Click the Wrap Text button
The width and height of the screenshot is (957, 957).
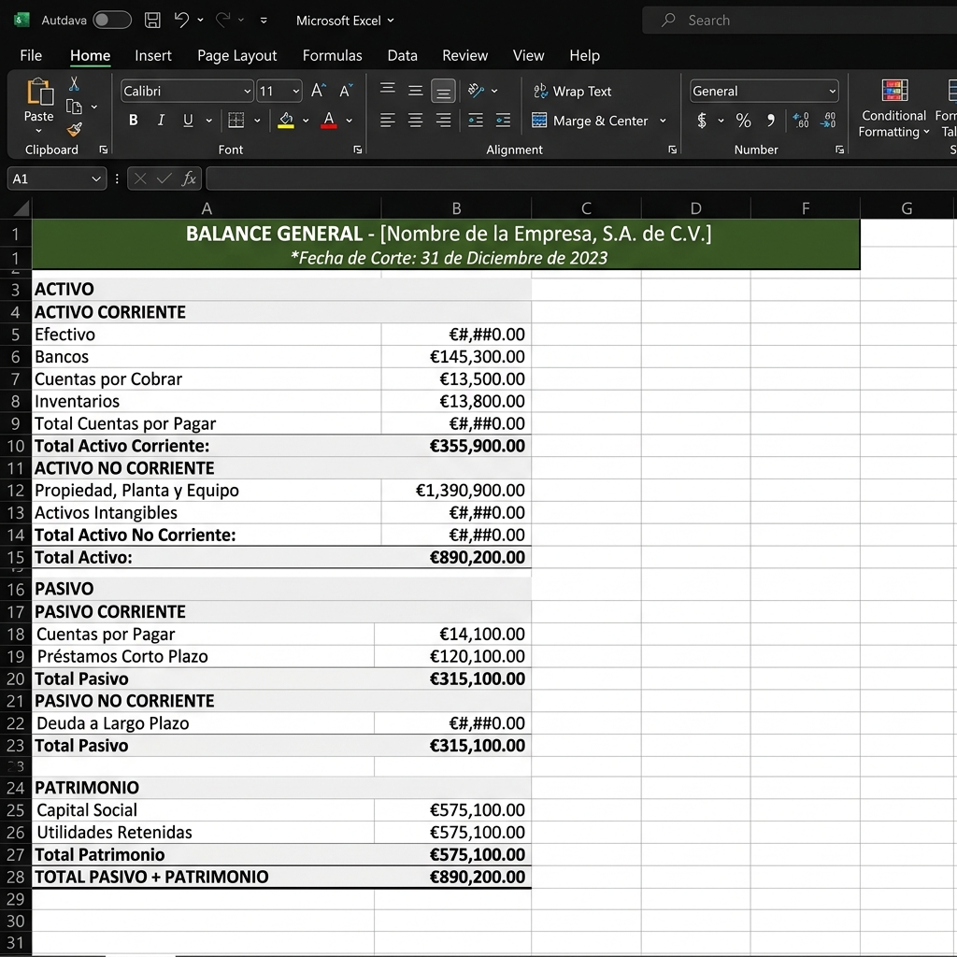(x=572, y=91)
